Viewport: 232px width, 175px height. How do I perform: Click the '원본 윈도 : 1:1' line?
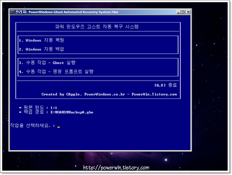pos(38,108)
